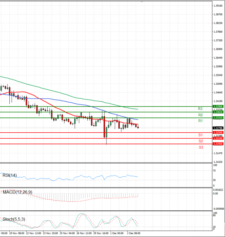Select the 1.32540 support price tag
Screen dimensions: 225x237
tap(218, 132)
